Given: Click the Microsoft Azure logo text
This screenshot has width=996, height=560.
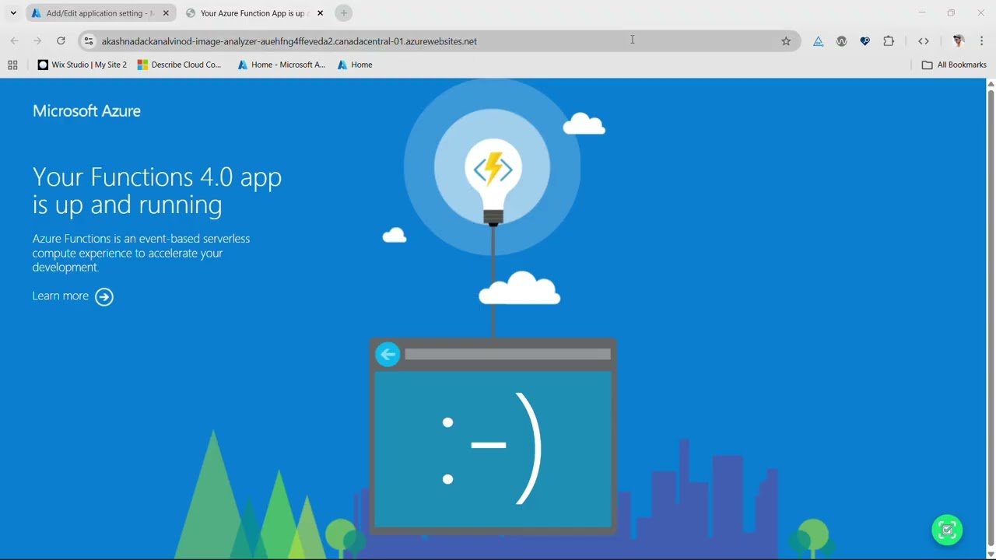Looking at the screenshot, I should click(86, 110).
